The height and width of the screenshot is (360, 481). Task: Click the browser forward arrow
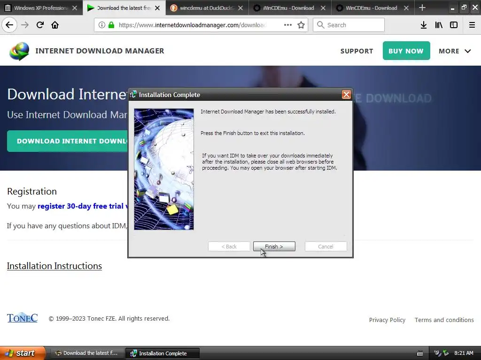[x=25, y=25]
